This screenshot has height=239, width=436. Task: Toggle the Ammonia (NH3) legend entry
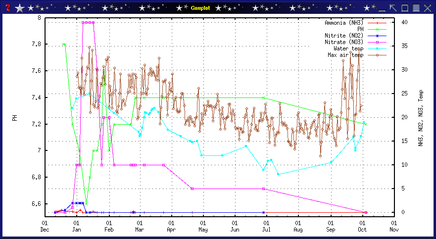click(343, 23)
